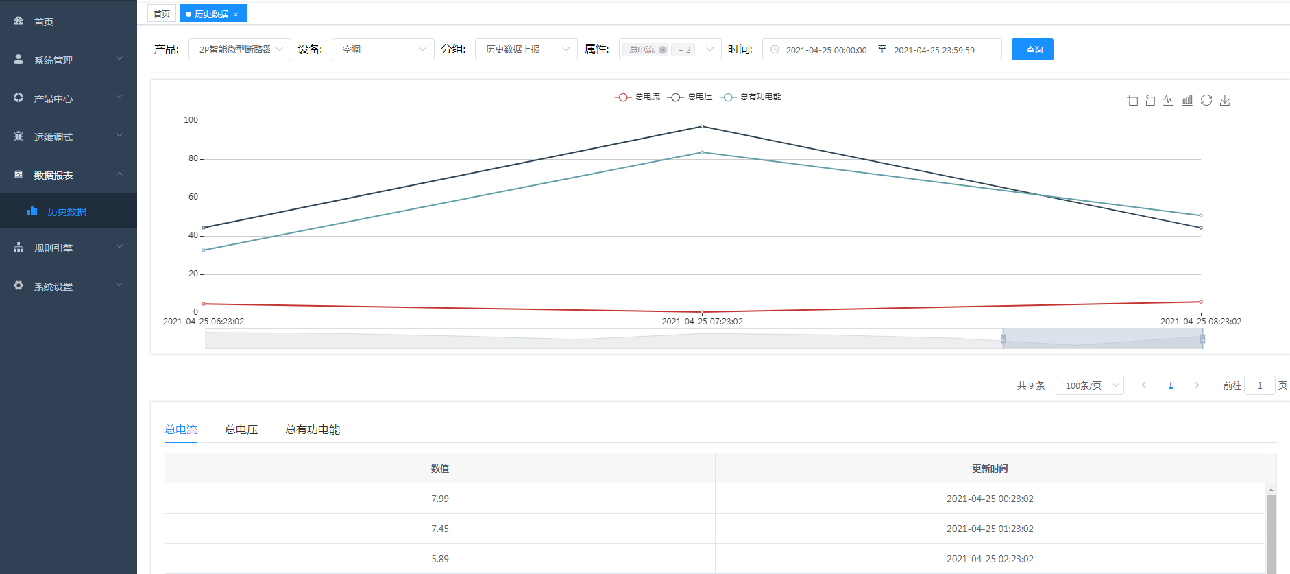
Task: Open the 100条/页 page size dropdown
Action: coord(1090,385)
